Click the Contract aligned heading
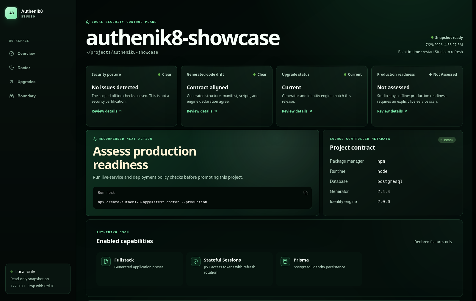Screen dimensions: 476x301 tap(207, 88)
